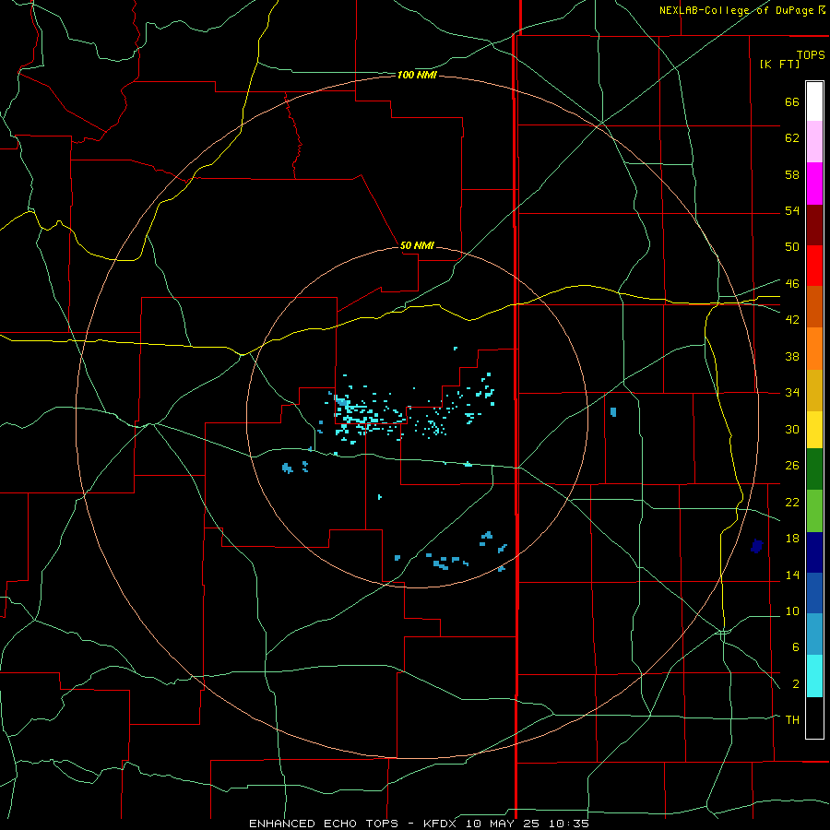Screen dimensions: 830x830
Task: Pick the light orange legend swatch
Action: point(814,349)
